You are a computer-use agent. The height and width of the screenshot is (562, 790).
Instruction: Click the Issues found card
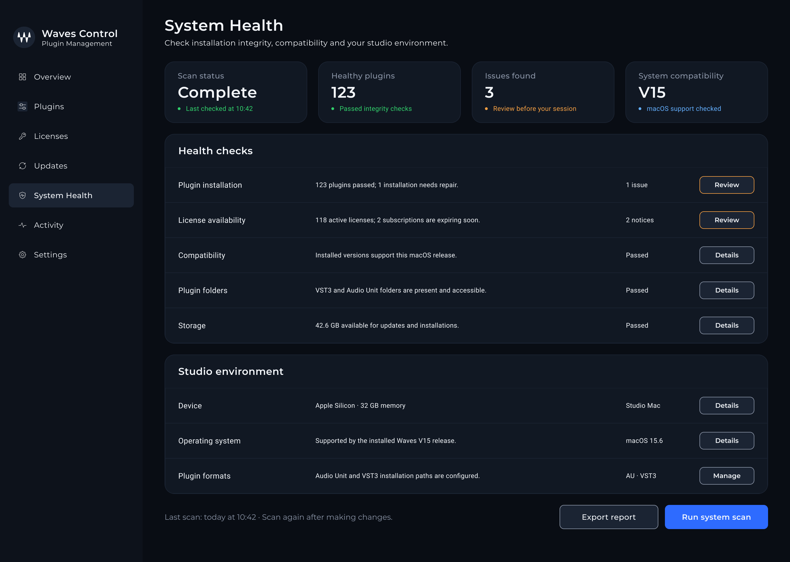[543, 92]
